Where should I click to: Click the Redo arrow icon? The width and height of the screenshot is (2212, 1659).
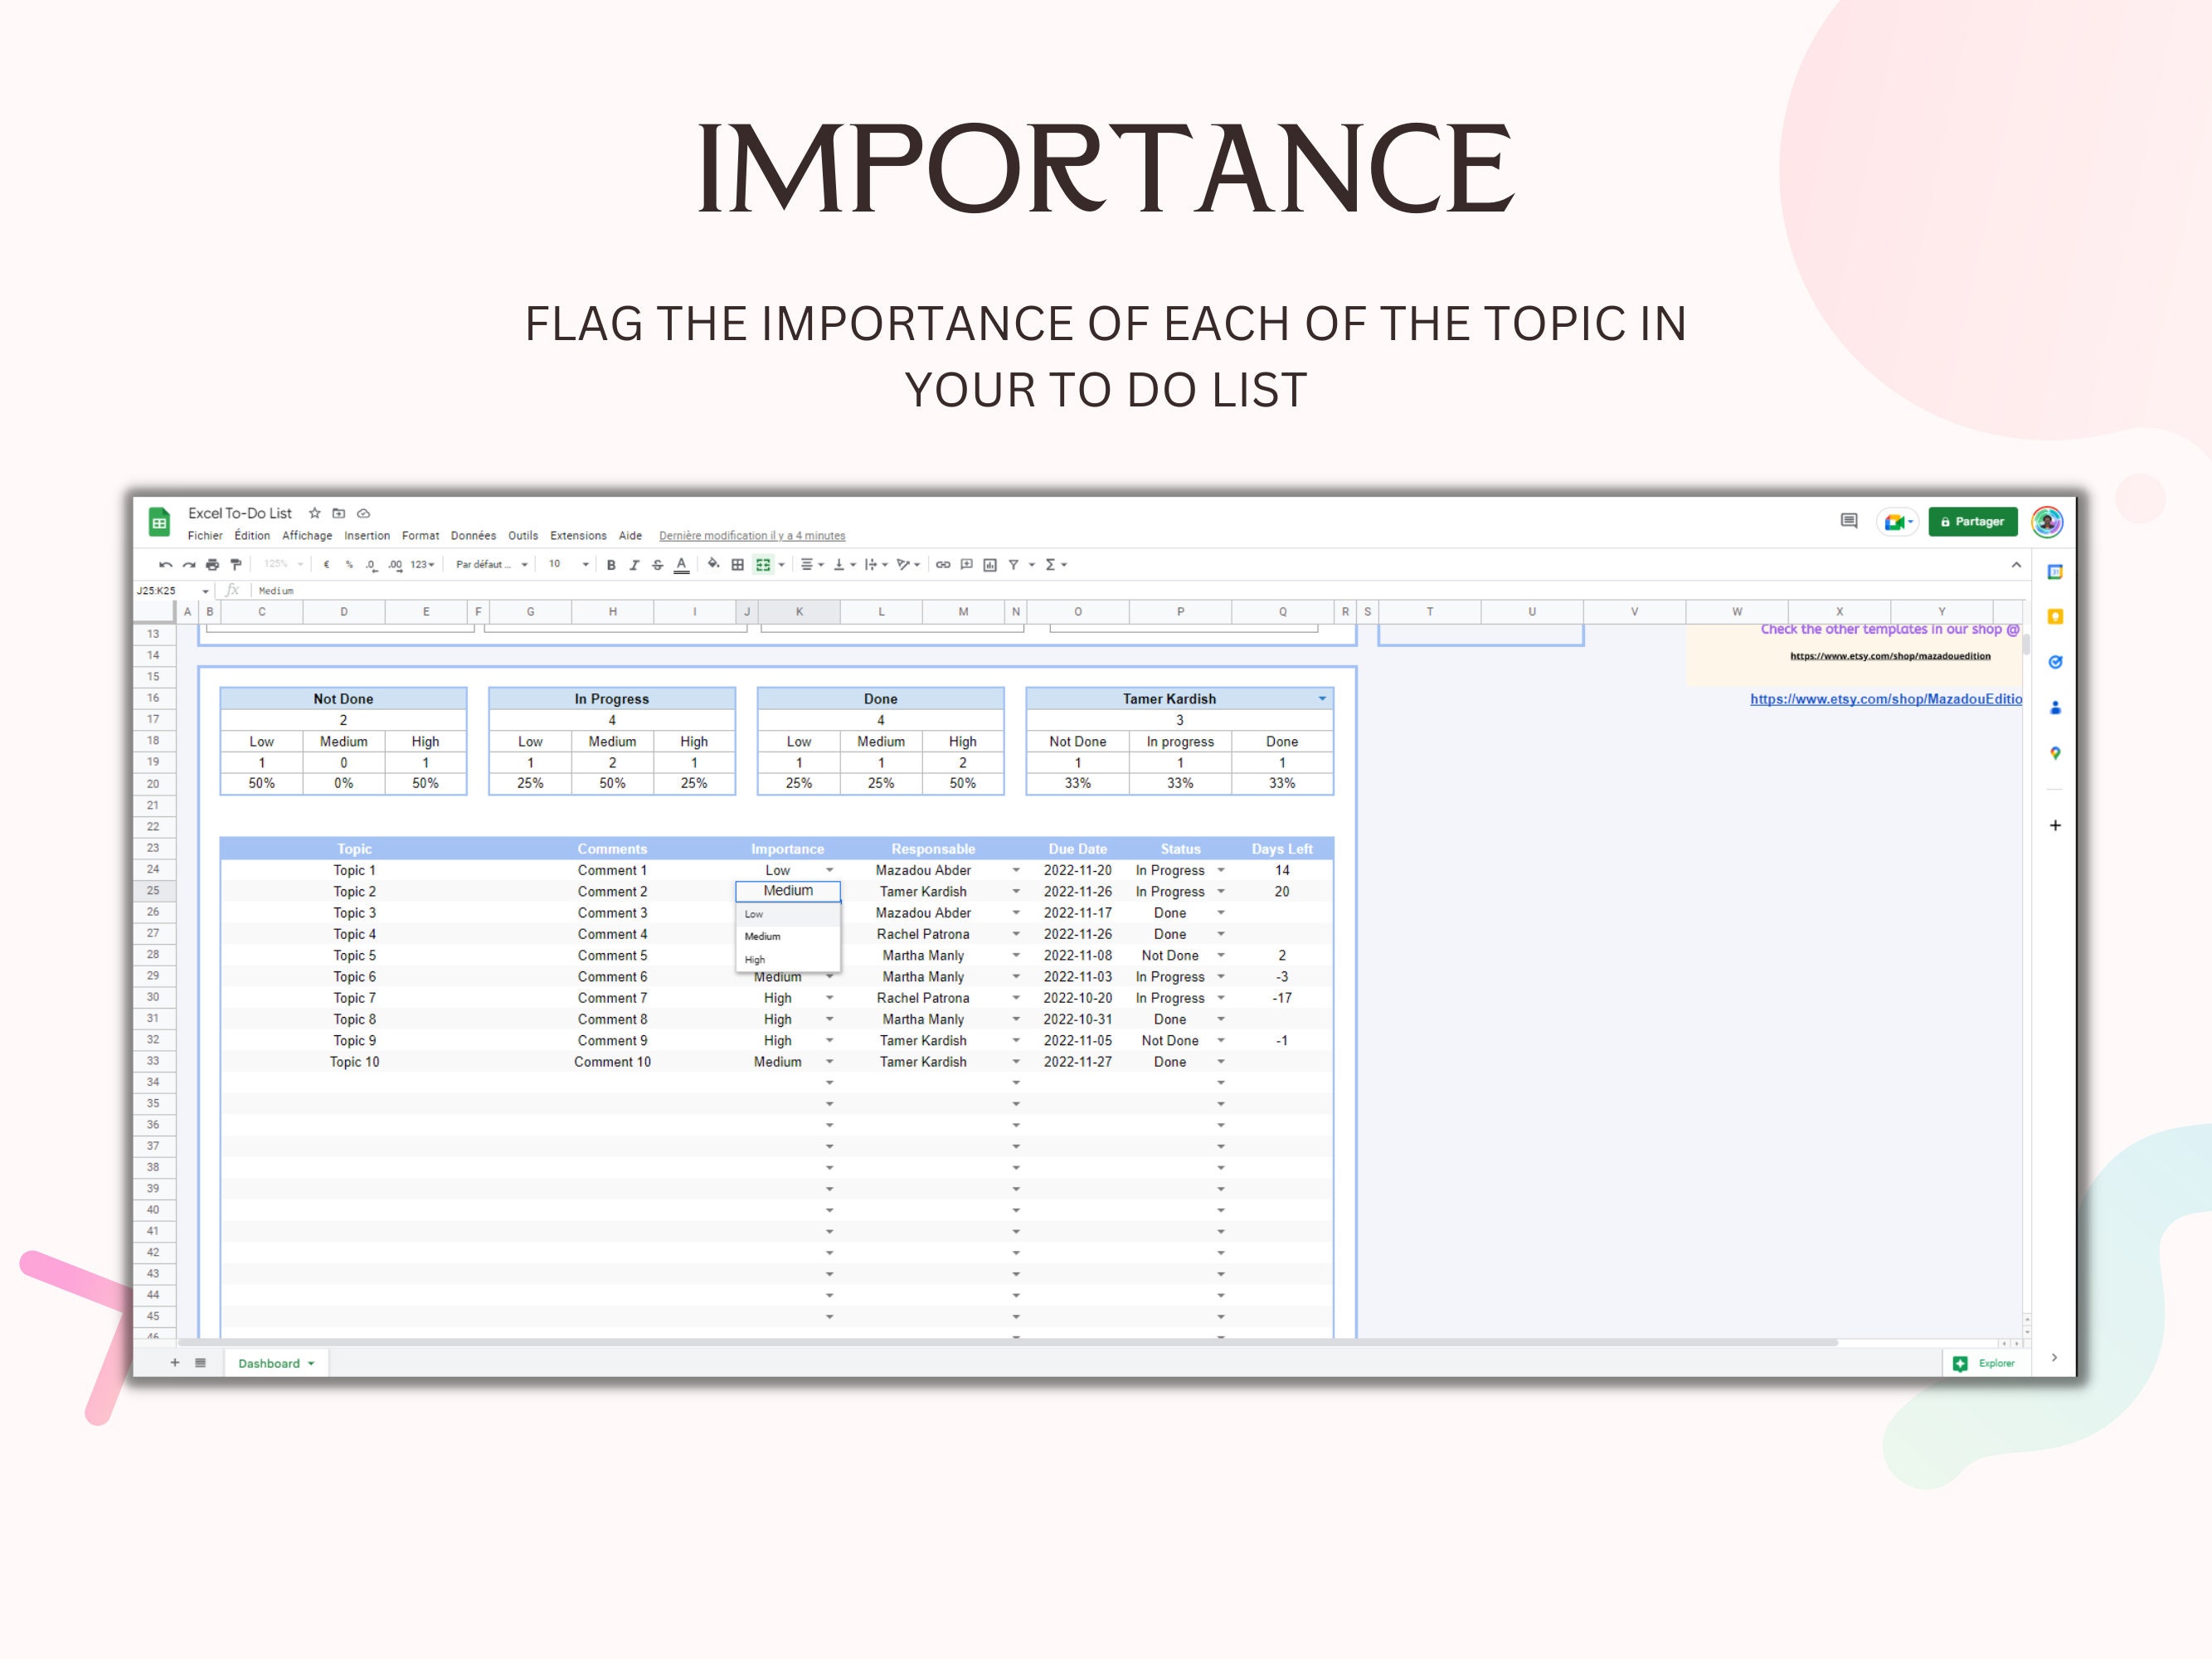click(x=189, y=565)
